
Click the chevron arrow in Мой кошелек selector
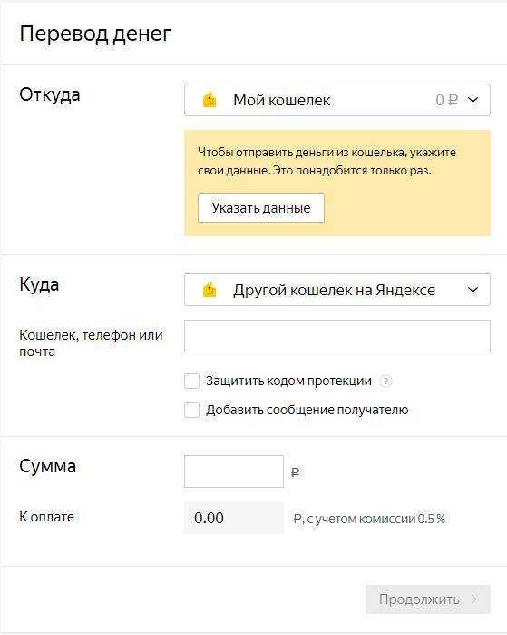pyautogui.click(x=473, y=100)
